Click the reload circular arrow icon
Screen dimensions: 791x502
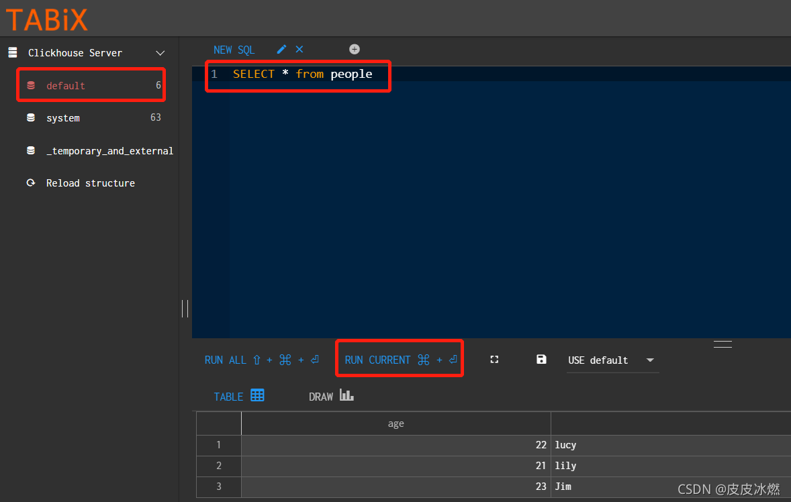point(31,183)
